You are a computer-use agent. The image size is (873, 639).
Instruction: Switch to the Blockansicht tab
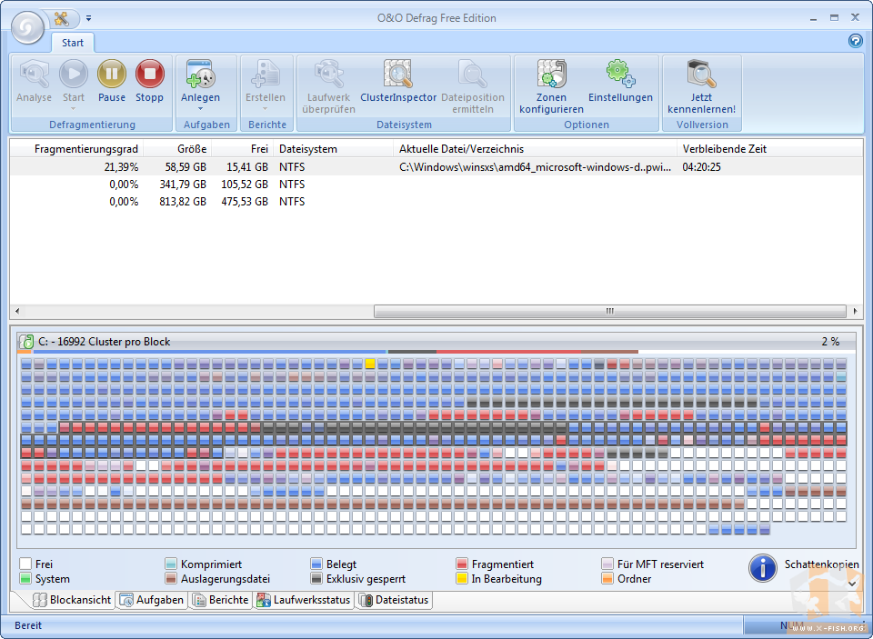[72, 600]
